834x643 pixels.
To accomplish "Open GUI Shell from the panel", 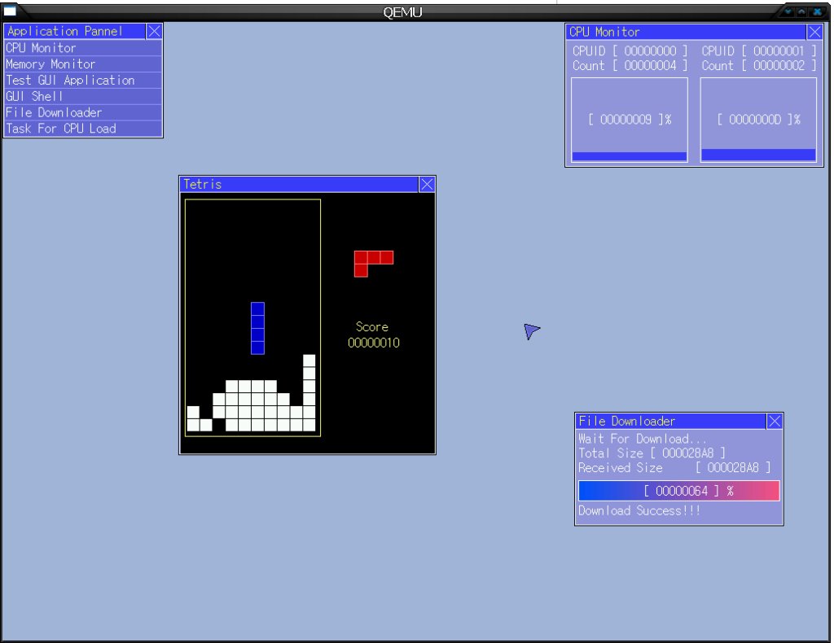I will pyautogui.click(x=83, y=96).
